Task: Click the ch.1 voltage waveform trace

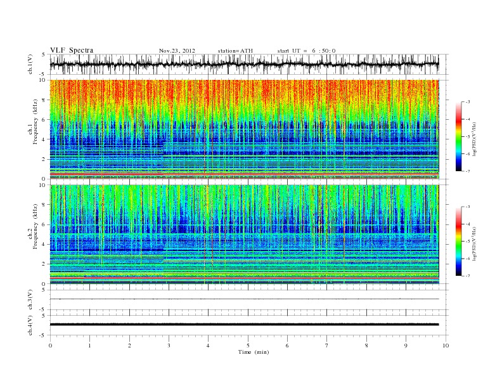Action: (x=244, y=64)
